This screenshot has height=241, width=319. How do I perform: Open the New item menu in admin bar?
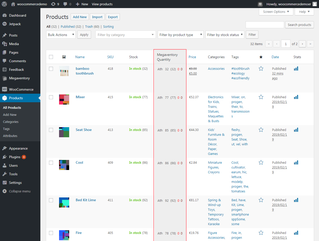pos(82,4)
